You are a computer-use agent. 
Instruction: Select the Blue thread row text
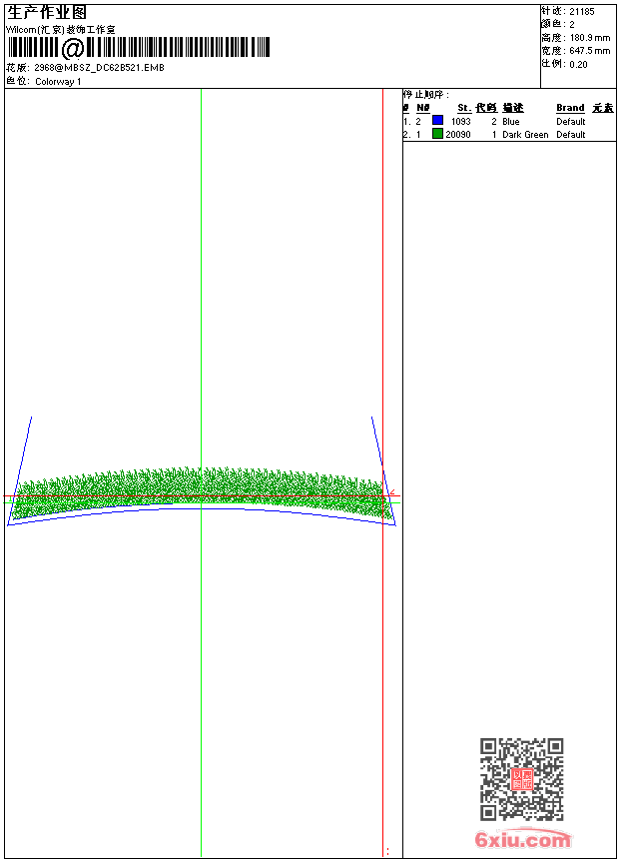pyautogui.click(x=510, y=122)
